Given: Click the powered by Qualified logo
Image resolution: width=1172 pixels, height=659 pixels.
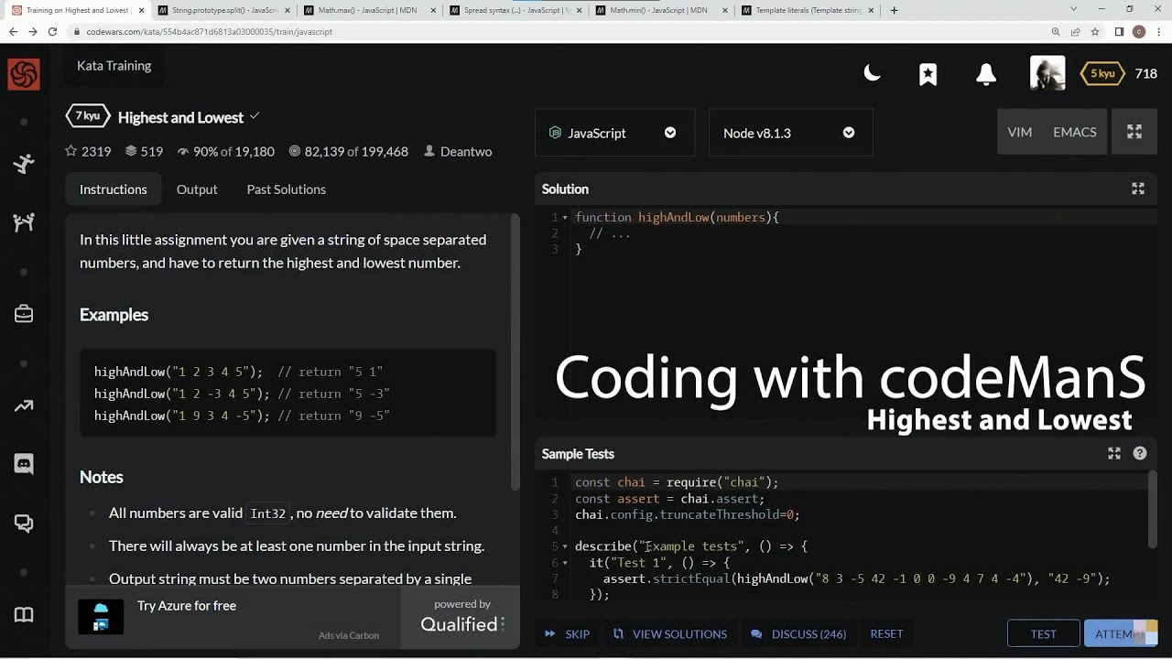Looking at the screenshot, I should tap(462, 616).
